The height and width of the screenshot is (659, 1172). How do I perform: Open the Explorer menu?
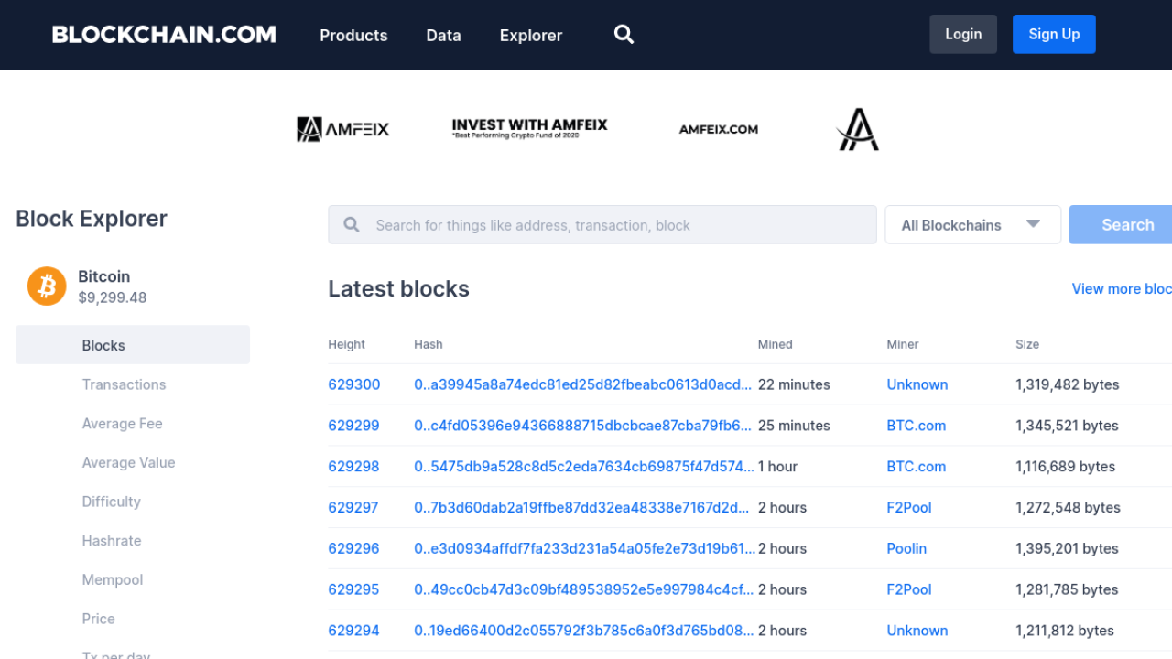pos(531,36)
